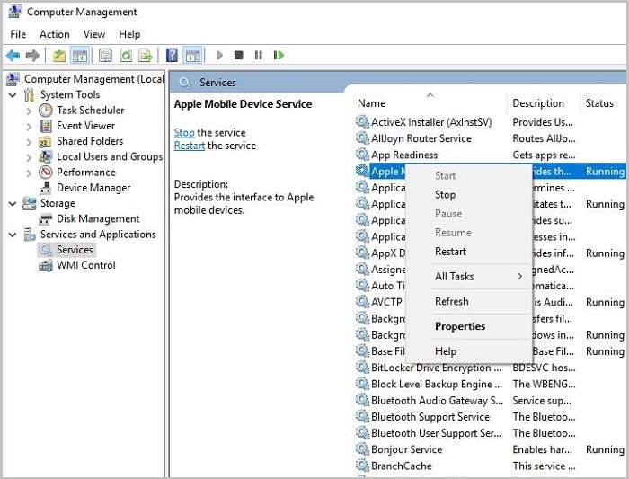
Task: Expand the Task Scheduler node
Action: pyautogui.click(x=29, y=111)
